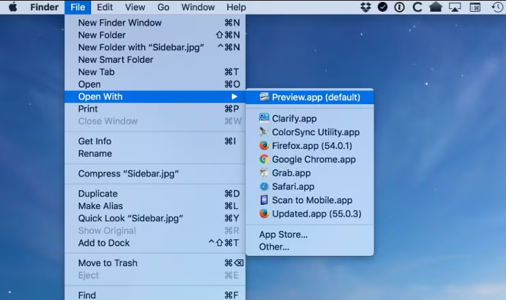
Task: Click the house-shaped menu bar icon
Action: [x=436, y=7]
